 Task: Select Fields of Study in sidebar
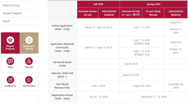click(19, 5)
